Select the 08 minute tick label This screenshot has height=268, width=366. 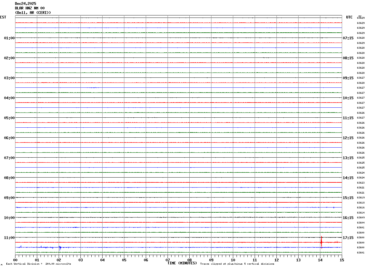click(x=189, y=260)
